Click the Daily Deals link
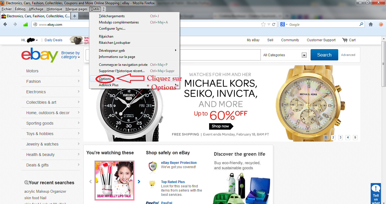This screenshot has width=386, height=204. (x=53, y=40)
